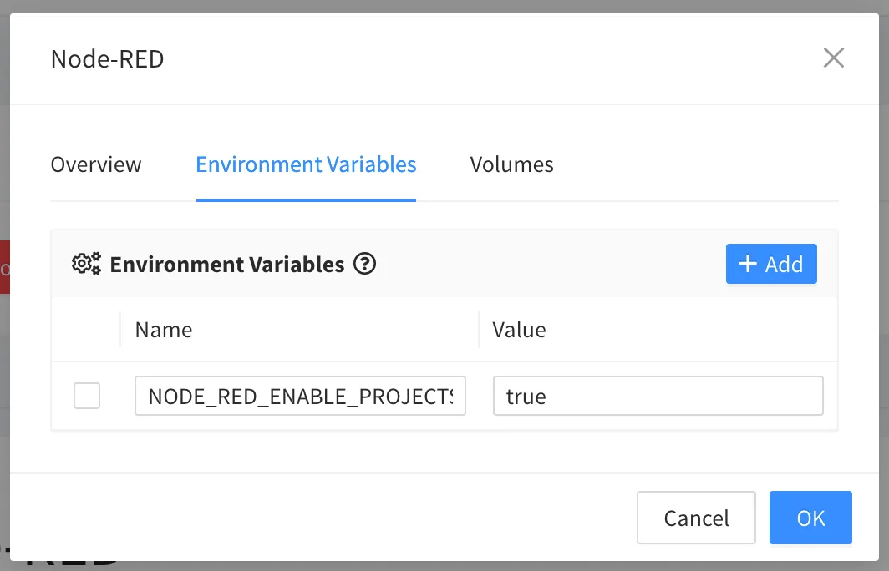Edit the value field containing true
This screenshot has width=889, height=571.
pos(658,396)
